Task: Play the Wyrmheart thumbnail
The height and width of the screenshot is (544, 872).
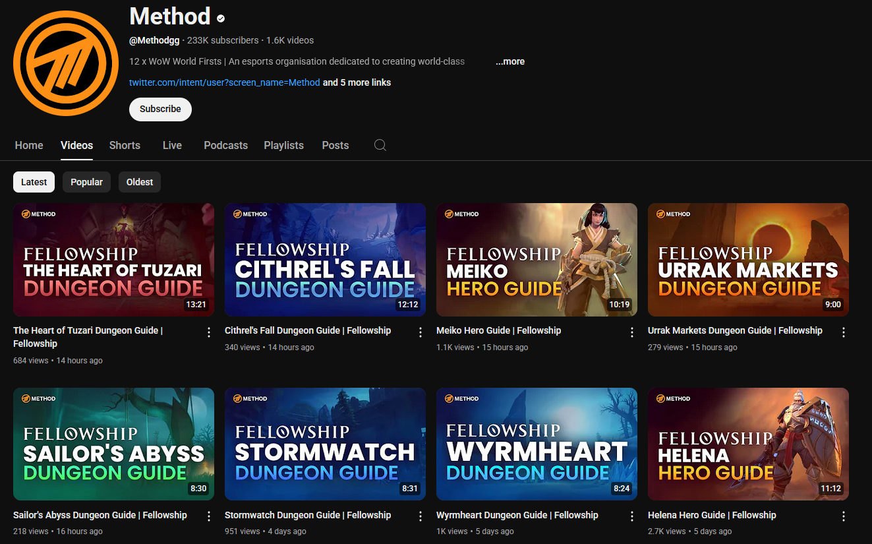Action: pyautogui.click(x=537, y=444)
